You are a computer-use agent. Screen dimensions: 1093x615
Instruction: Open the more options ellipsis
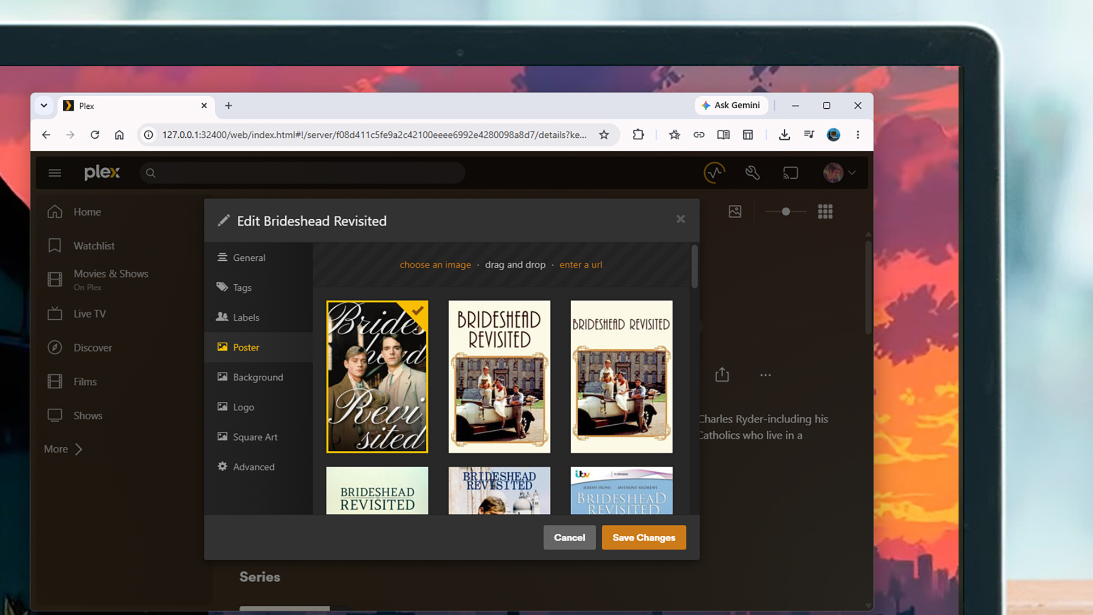(x=766, y=375)
